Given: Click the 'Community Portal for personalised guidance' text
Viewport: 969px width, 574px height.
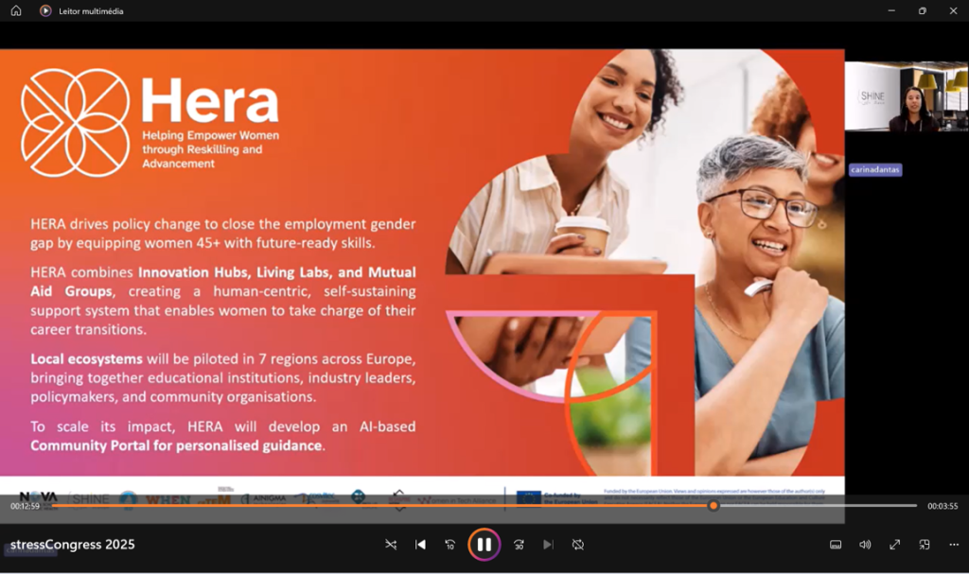Looking at the screenshot, I should (177, 445).
